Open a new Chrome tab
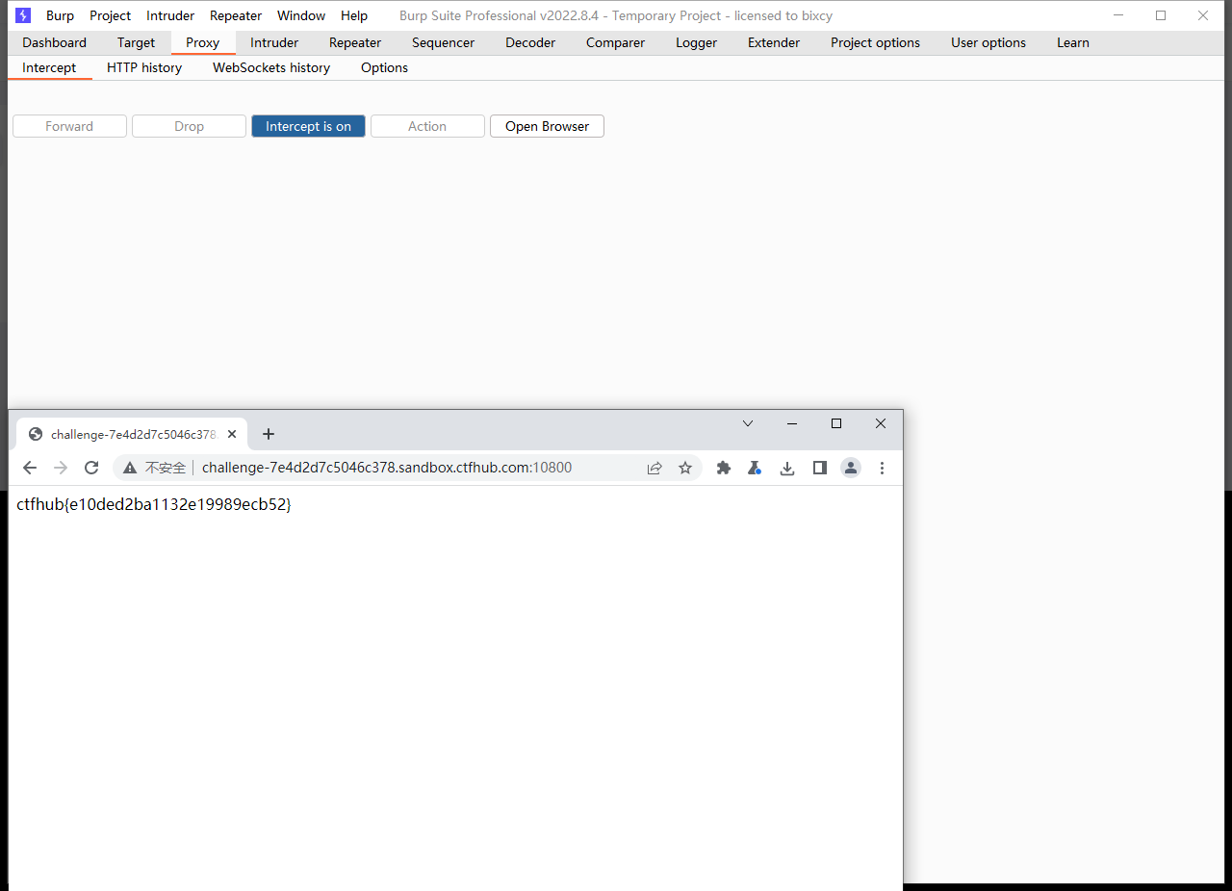The height and width of the screenshot is (891, 1232). [269, 434]
